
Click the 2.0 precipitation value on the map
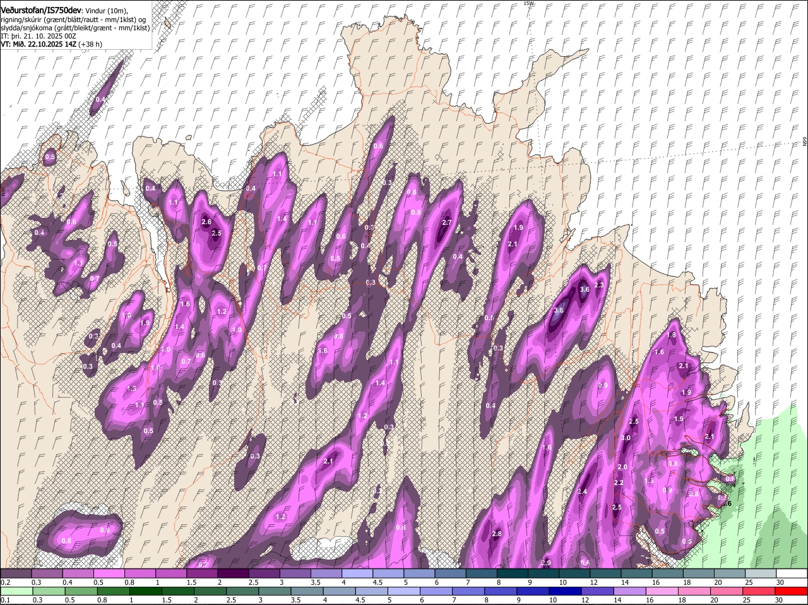[622, 467]
